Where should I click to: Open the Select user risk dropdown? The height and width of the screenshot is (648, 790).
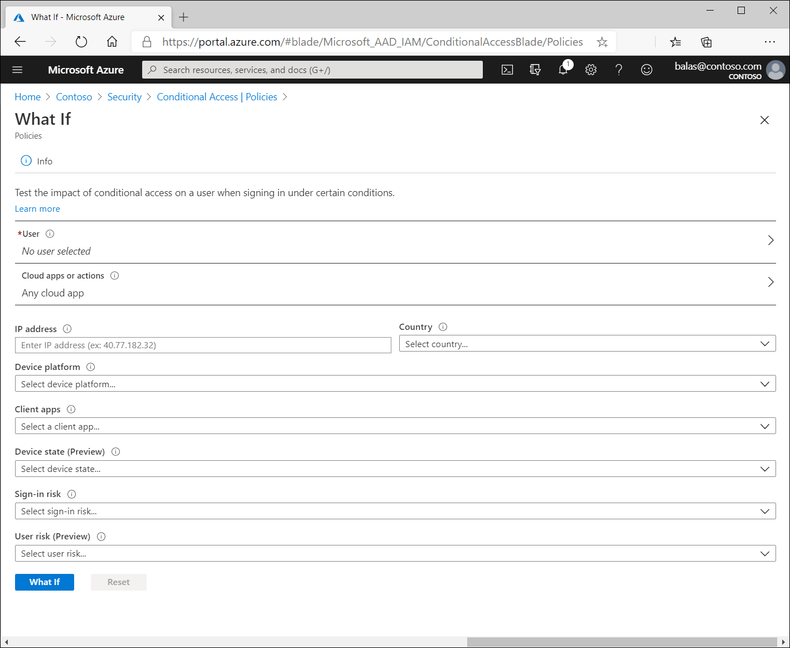tap(395, 553)
